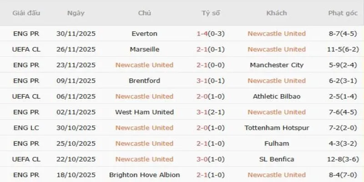
Task: Open the West Ham United team link
Action: (x=144, y=112)
